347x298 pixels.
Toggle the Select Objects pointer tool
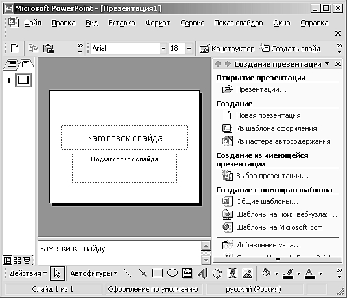click(57, 273)
